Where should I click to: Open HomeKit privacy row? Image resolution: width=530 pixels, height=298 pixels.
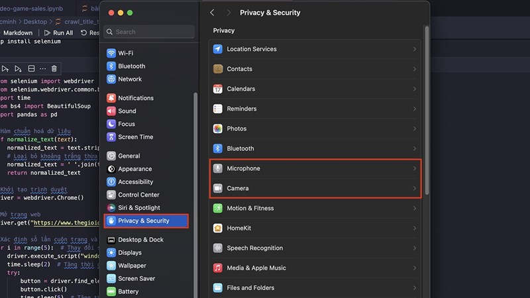tap(315, 228)
